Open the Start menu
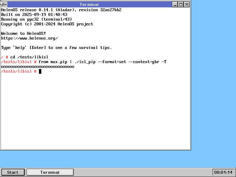Screen dimensions: 236x177 tap(13, 172)
